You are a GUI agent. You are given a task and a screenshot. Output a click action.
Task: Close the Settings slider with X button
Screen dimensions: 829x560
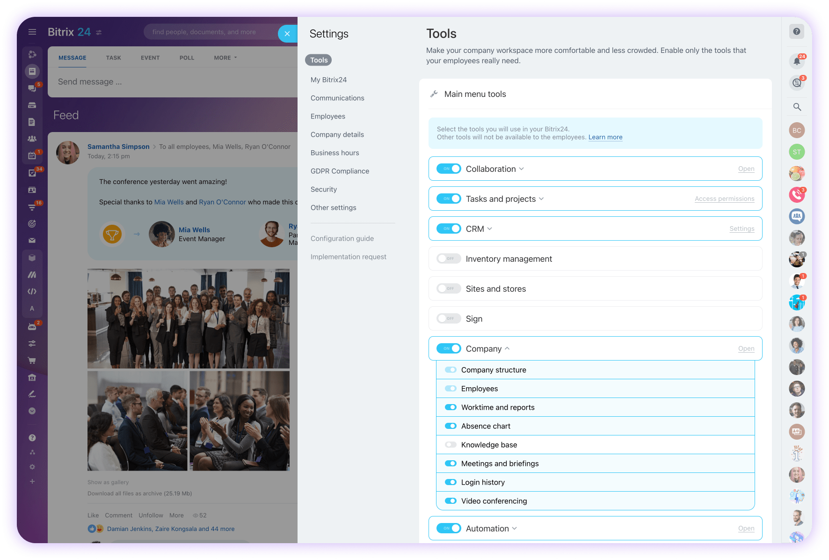[x=287, y=34]
